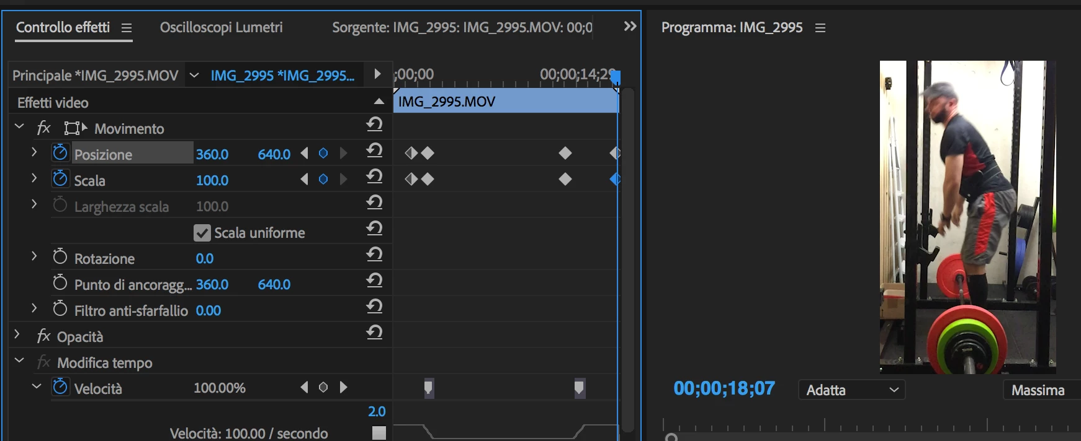Collapse the Velocità property

tap(37, 386)
